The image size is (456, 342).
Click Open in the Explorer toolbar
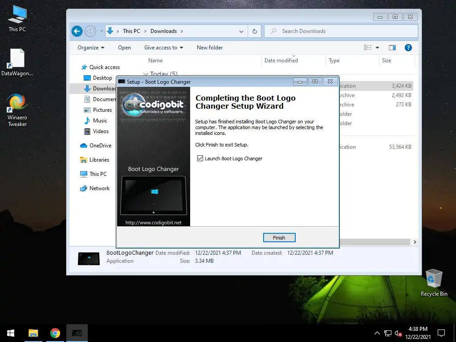pos(124,48)
